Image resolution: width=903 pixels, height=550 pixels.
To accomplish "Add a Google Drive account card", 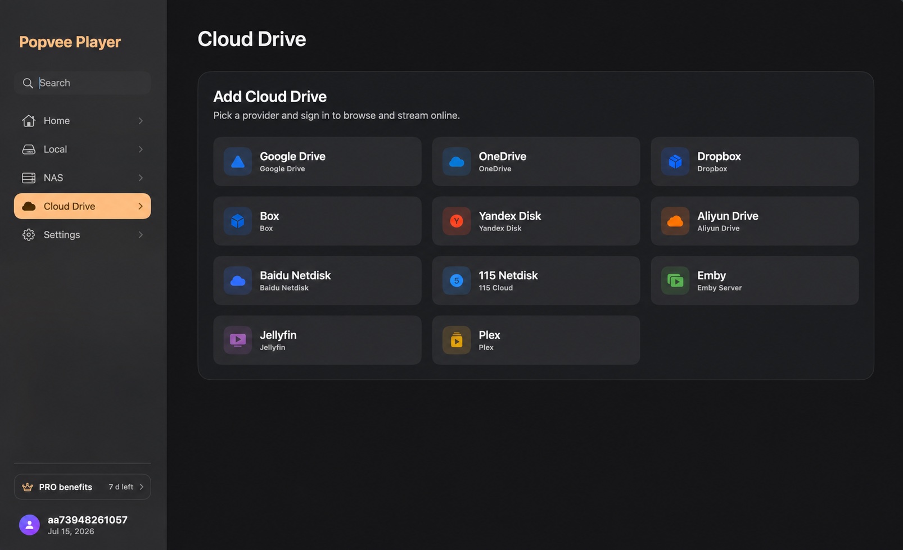I will point(317,162).
